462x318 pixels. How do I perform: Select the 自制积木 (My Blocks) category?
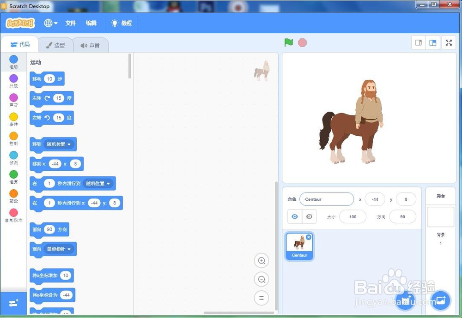[13, 215]
